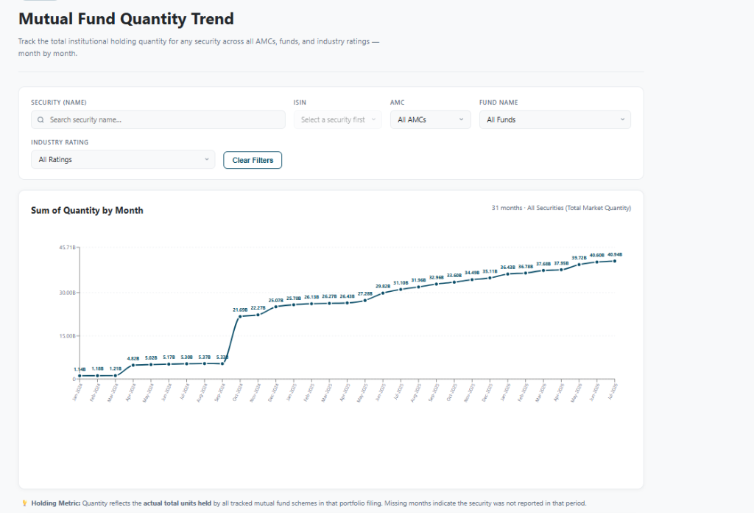Screen dimensions: 754x513
Task: Expand the All Ratings industry rating dropdown
Action: tap(123, 160)
